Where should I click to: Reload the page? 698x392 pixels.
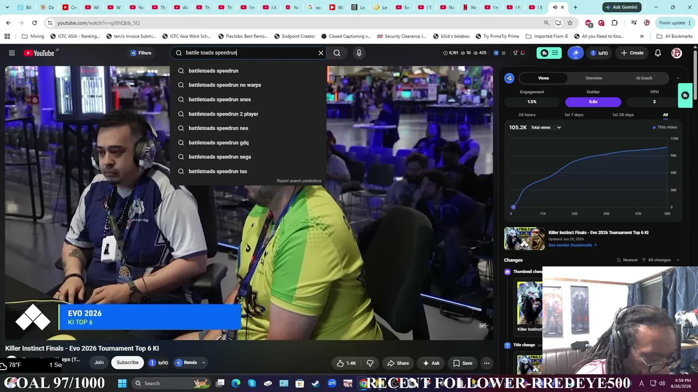click(34, 23)
